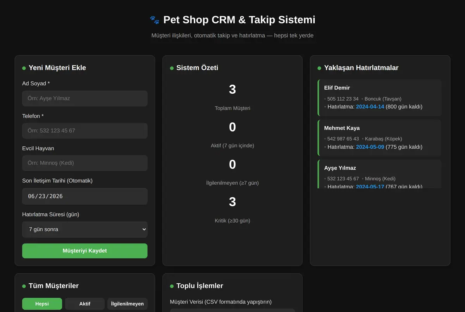
Task: Click the Boncuk (Tavşan) pet text
Action: tap(383, 99)
